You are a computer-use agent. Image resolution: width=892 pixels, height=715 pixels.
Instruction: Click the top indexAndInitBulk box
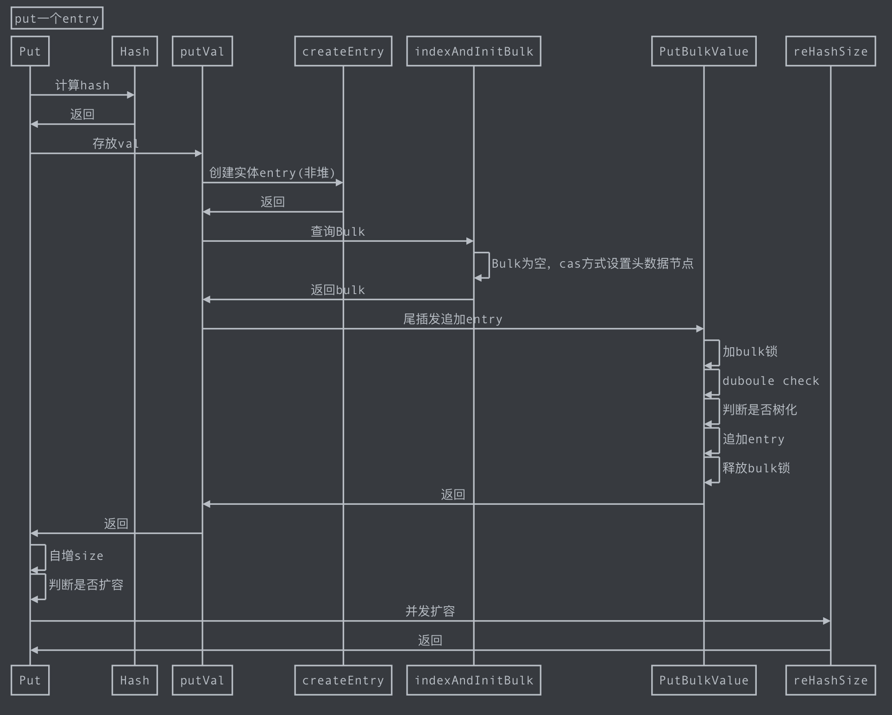tap(473, 51)
